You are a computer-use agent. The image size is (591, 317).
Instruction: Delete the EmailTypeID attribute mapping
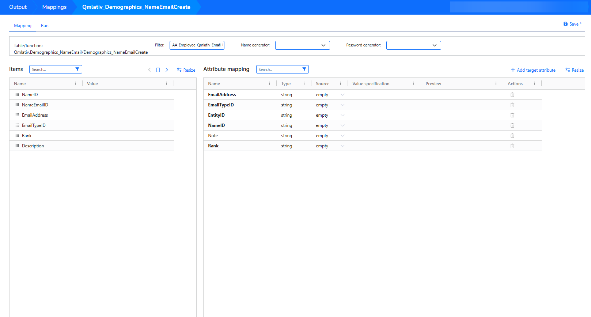coord(512,105)
